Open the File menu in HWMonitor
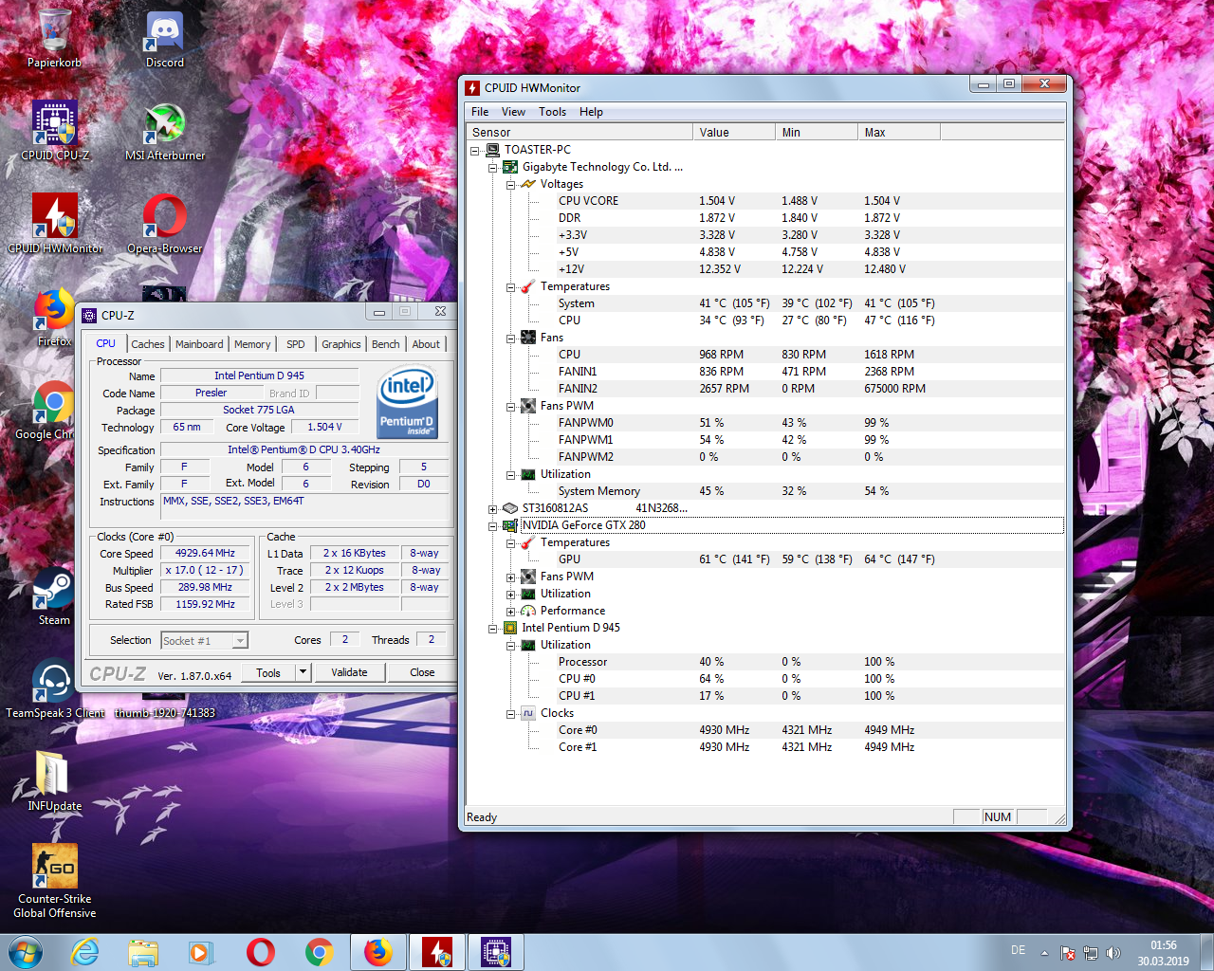 (x=480, y=112)
